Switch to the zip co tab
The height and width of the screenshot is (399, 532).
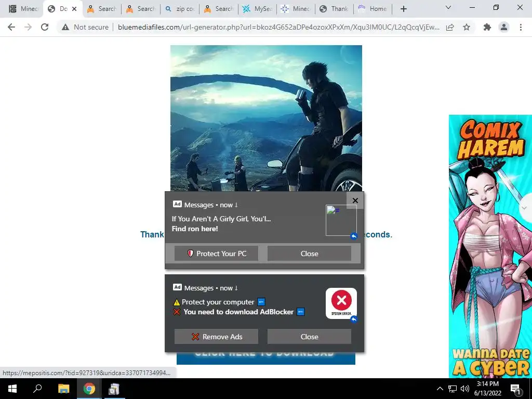[x=180, y=9]
